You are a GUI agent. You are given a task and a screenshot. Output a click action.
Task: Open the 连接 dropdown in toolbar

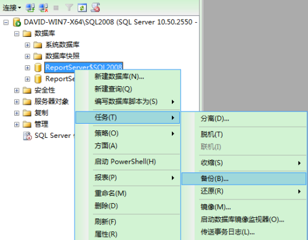(12, 8)
